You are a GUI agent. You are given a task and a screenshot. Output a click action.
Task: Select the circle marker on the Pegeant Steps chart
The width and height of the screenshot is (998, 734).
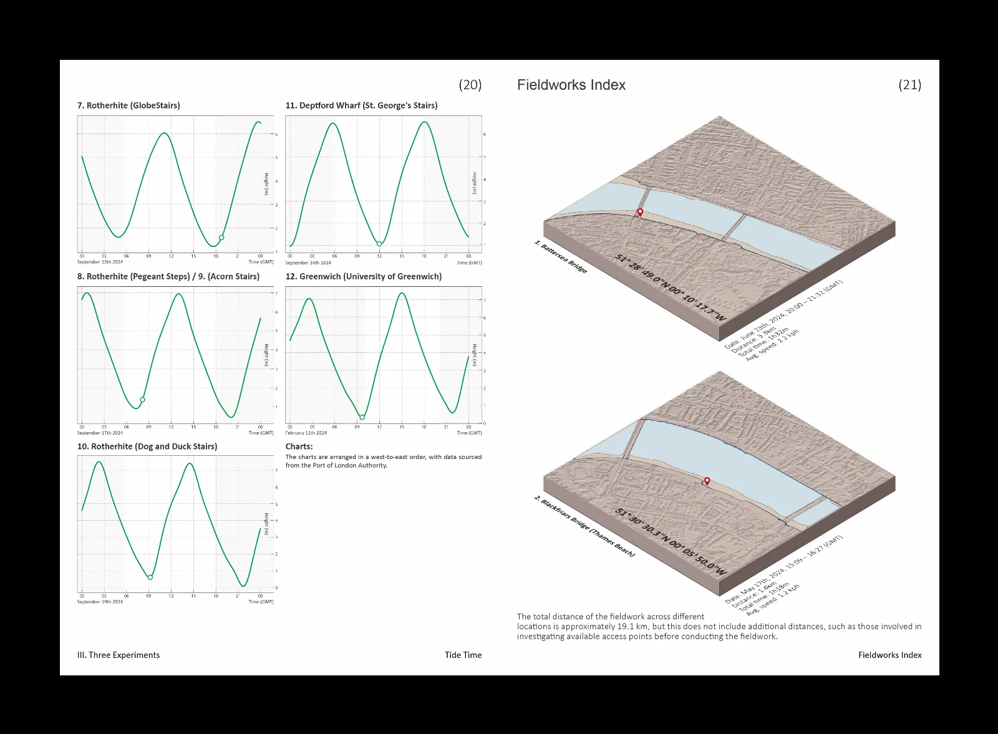(143, 400)
